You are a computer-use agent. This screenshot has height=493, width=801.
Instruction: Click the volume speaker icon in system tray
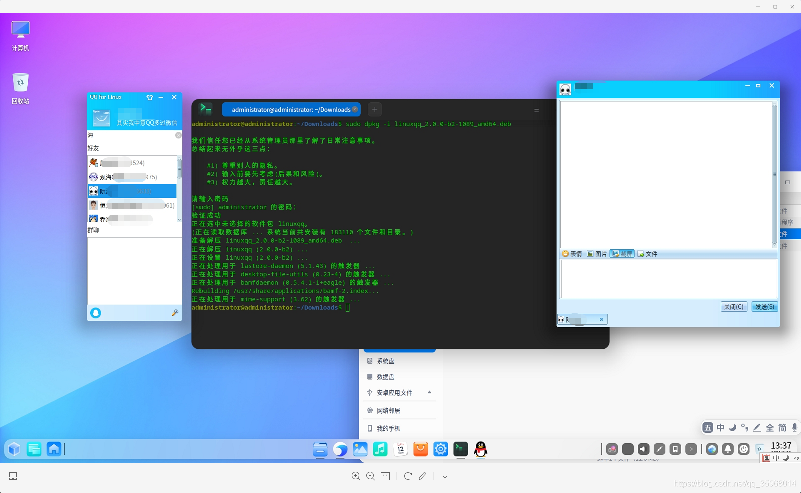(x=644, y=449)
